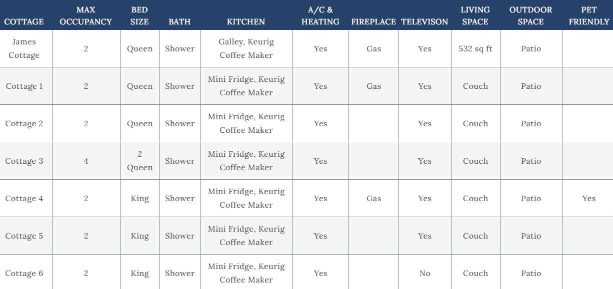Select the Cottage 1 row name
The height and width of the screenshot is (289, 613).
tap(24, 86)
